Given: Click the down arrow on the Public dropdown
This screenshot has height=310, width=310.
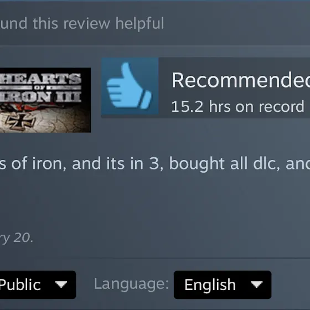Looking at the screenshot, I should pyautogui.click(x=61, y=285).
